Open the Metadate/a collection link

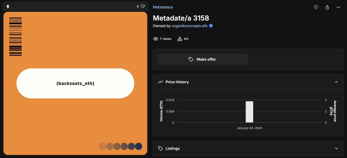pyautogui.click(x=163, y=7)
